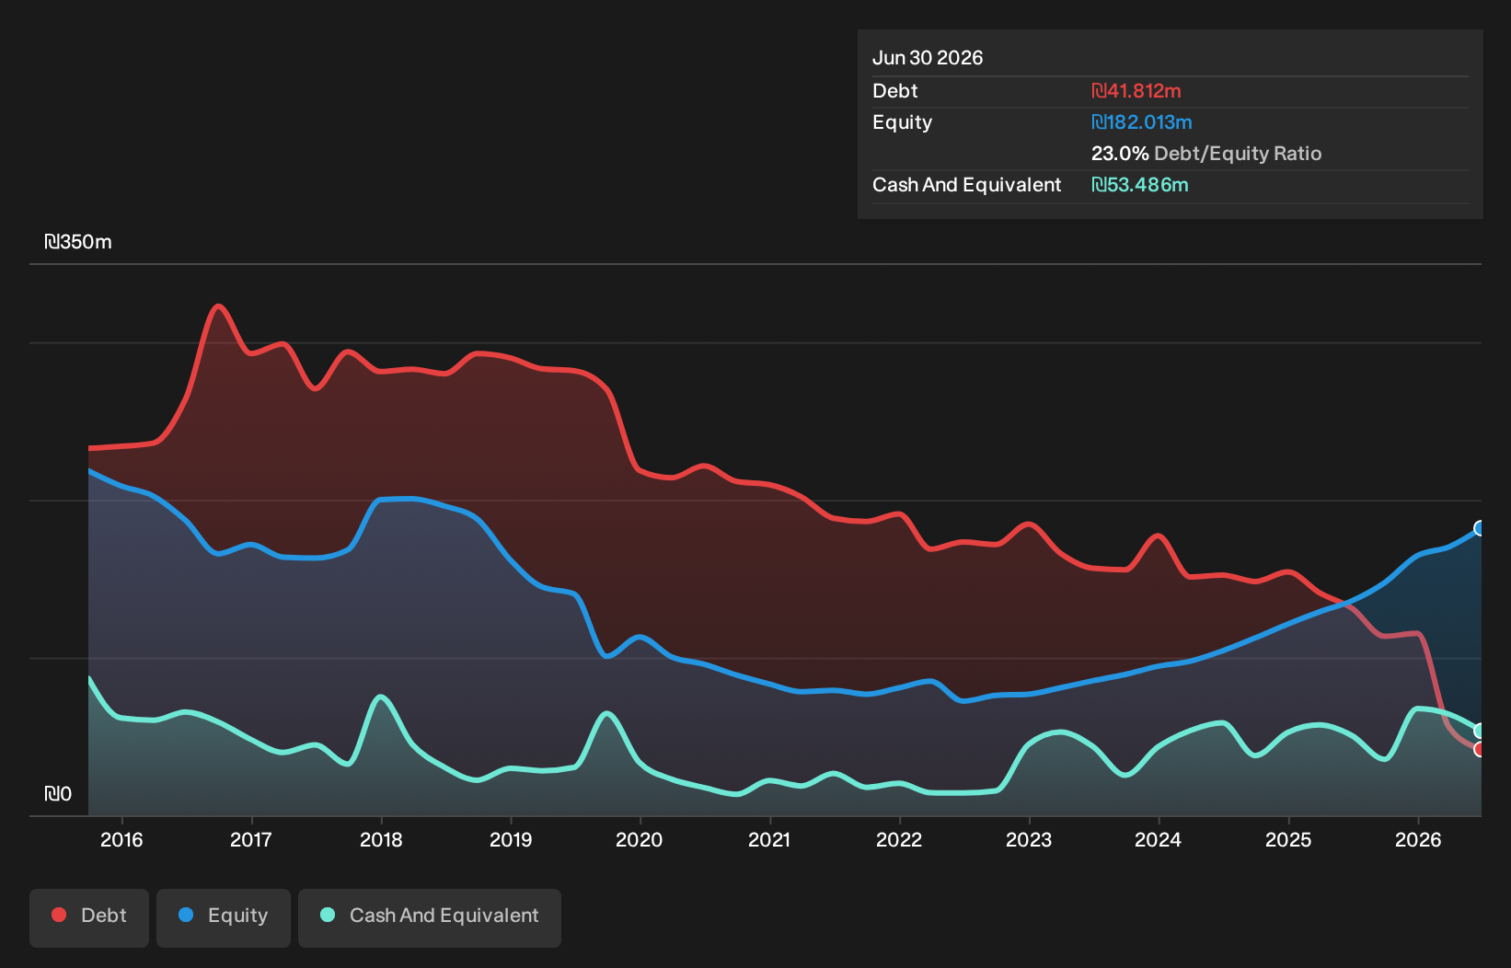The height and width of the screenshot is (968, 1511).
Task: Click the 23.0% Debt/Equity Ratio text
Action: (x=1206, y=154)
